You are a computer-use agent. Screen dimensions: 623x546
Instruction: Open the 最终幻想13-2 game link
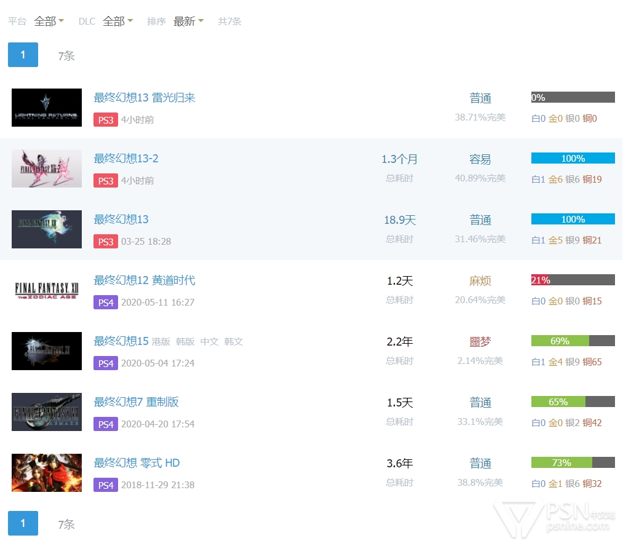(x=126, y=159)
